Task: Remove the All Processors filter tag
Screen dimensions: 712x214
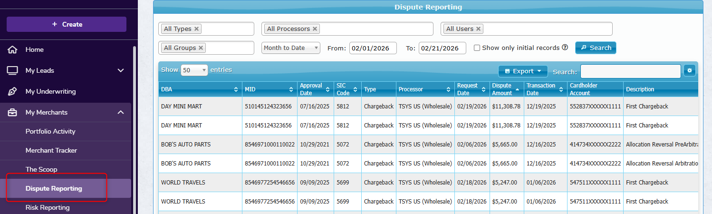Action: [x=315, y=29]
